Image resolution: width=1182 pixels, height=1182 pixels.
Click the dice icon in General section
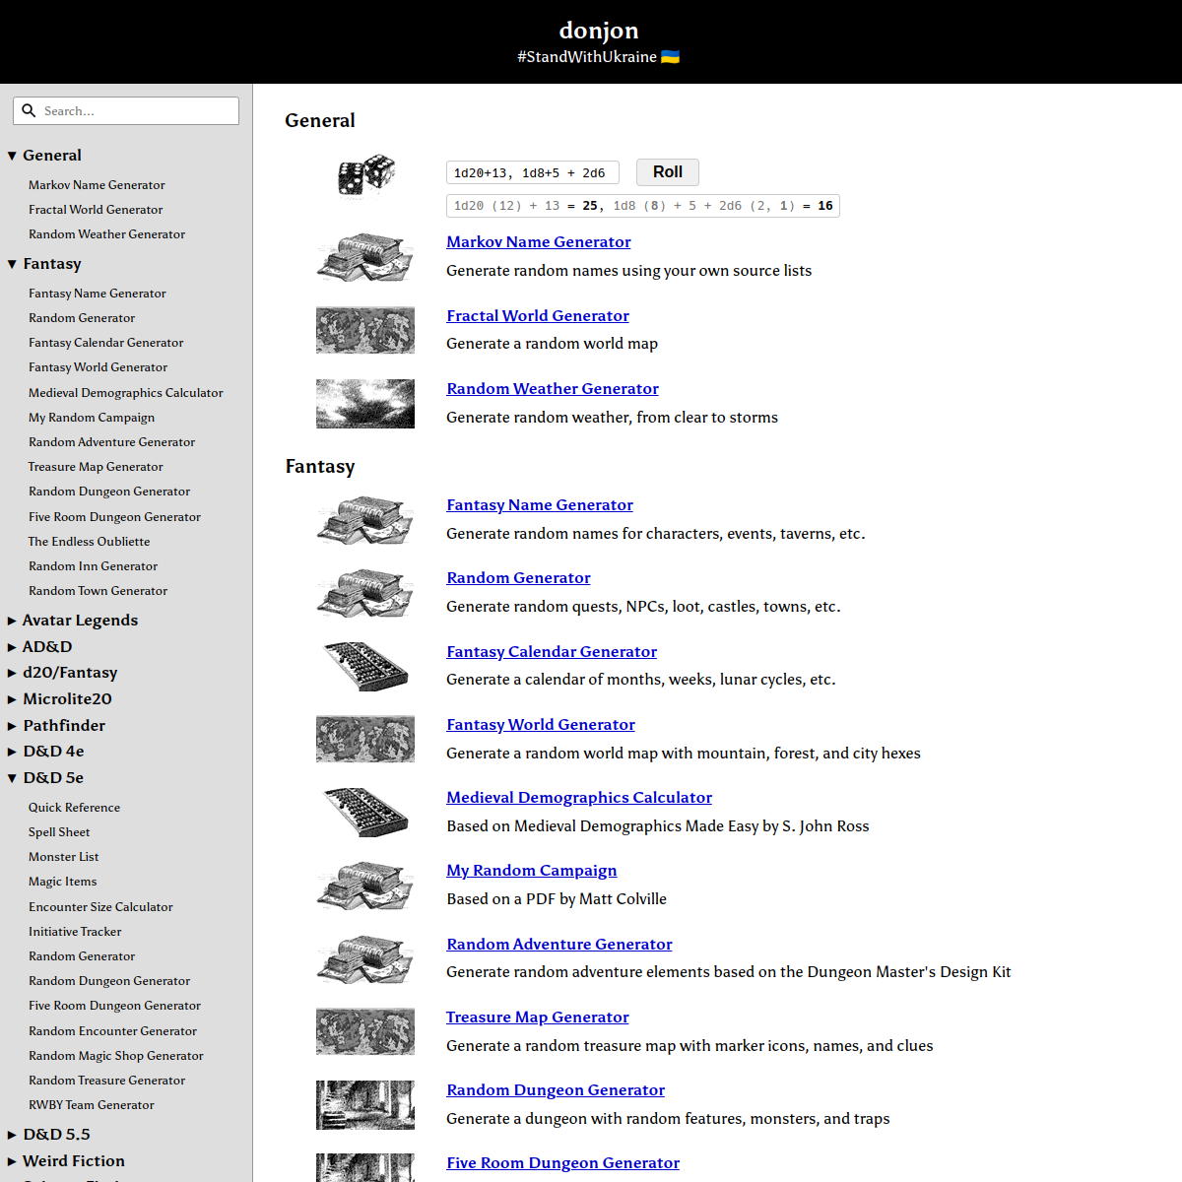click(x=365, y=174)
